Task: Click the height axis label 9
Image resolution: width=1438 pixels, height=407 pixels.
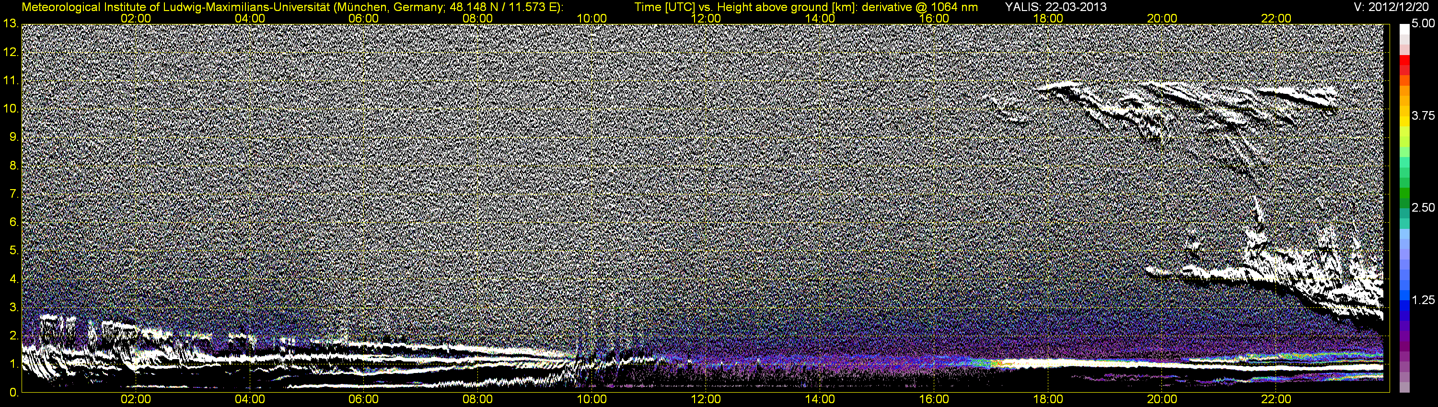Action: (x=13, y=137)
